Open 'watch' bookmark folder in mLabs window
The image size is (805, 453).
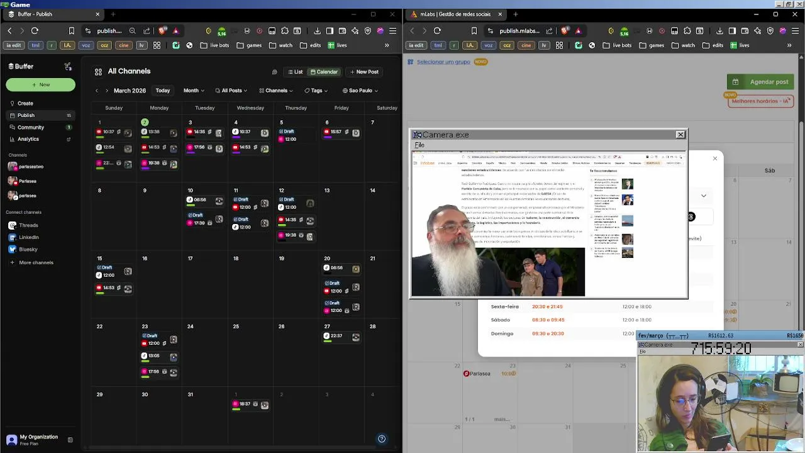coord(682,45)
